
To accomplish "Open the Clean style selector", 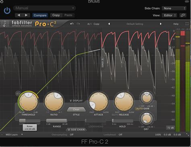I will tap(76, 110).
